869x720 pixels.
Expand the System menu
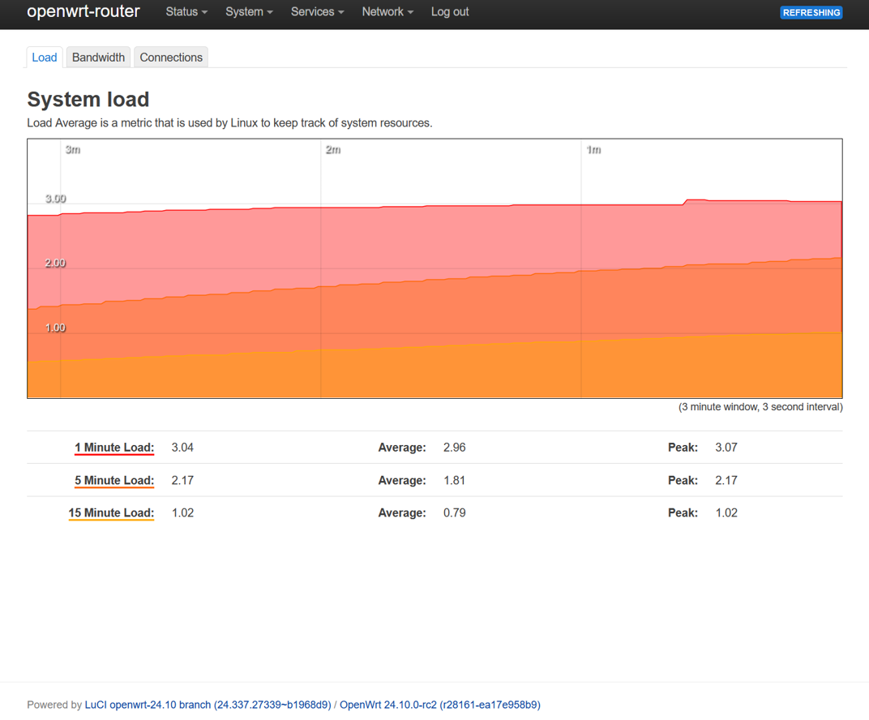pos(249,12)
